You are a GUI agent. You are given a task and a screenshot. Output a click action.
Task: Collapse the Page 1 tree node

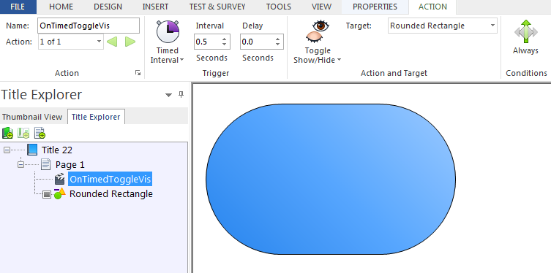(x=20, y=164)
